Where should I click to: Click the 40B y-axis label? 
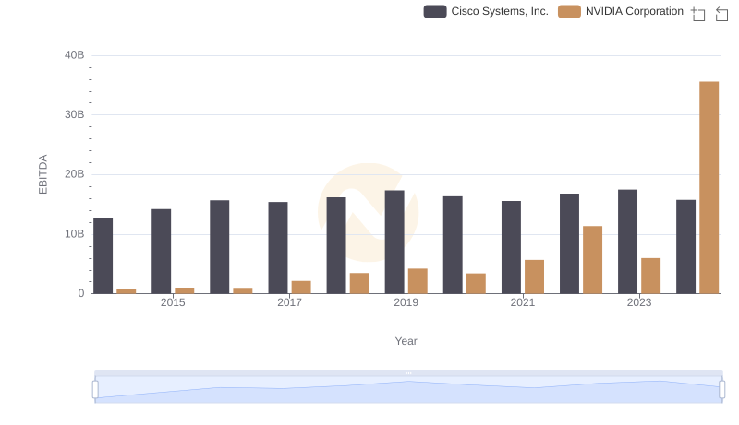(75, 55)
